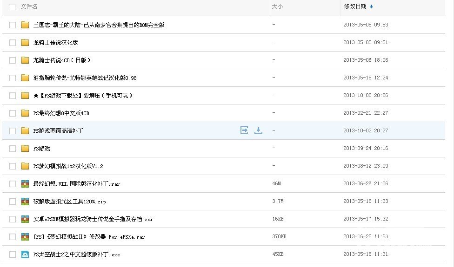Click folder icon beside 龙骑士传说4CD（日版）
The image size is (454, 267).
(x=25, y=60)
